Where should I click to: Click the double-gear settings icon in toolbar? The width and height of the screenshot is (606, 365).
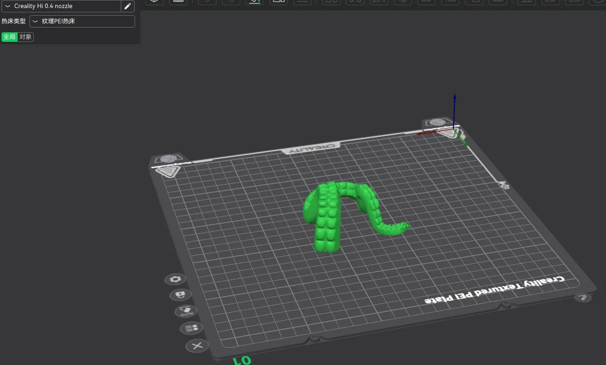355,2
